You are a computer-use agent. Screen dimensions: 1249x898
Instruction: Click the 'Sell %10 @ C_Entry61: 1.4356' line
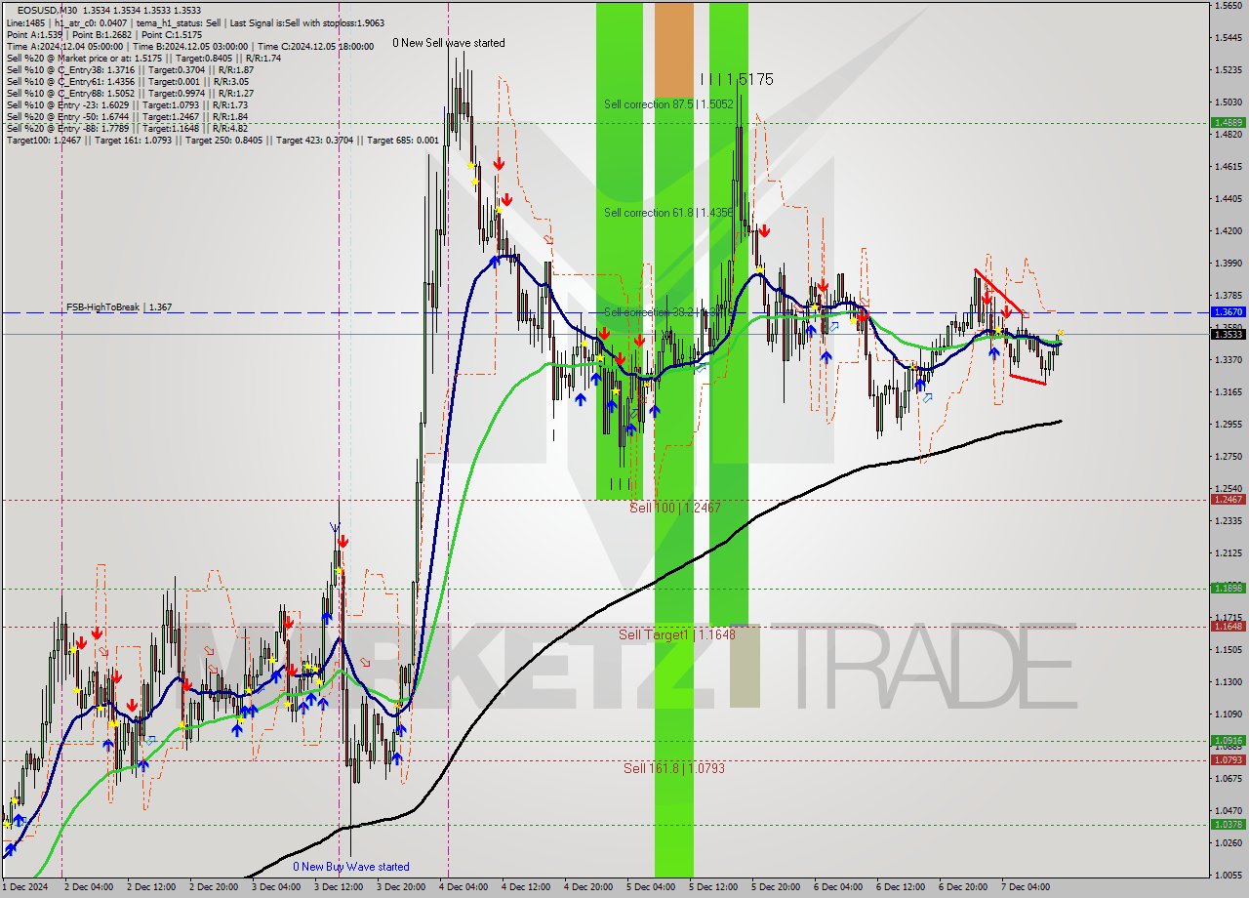tap(128, 81)
